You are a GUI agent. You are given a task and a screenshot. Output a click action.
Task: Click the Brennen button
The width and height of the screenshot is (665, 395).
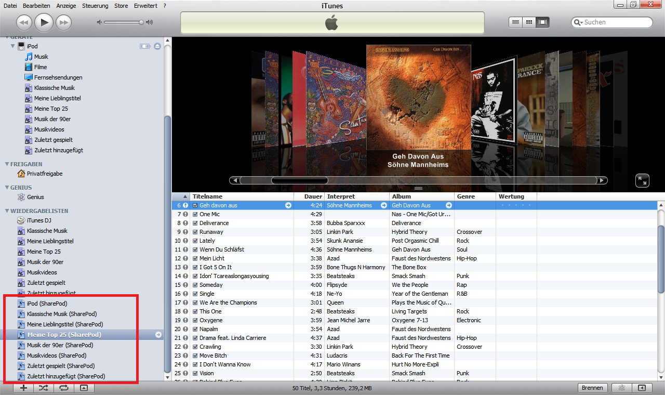(592, 388)
